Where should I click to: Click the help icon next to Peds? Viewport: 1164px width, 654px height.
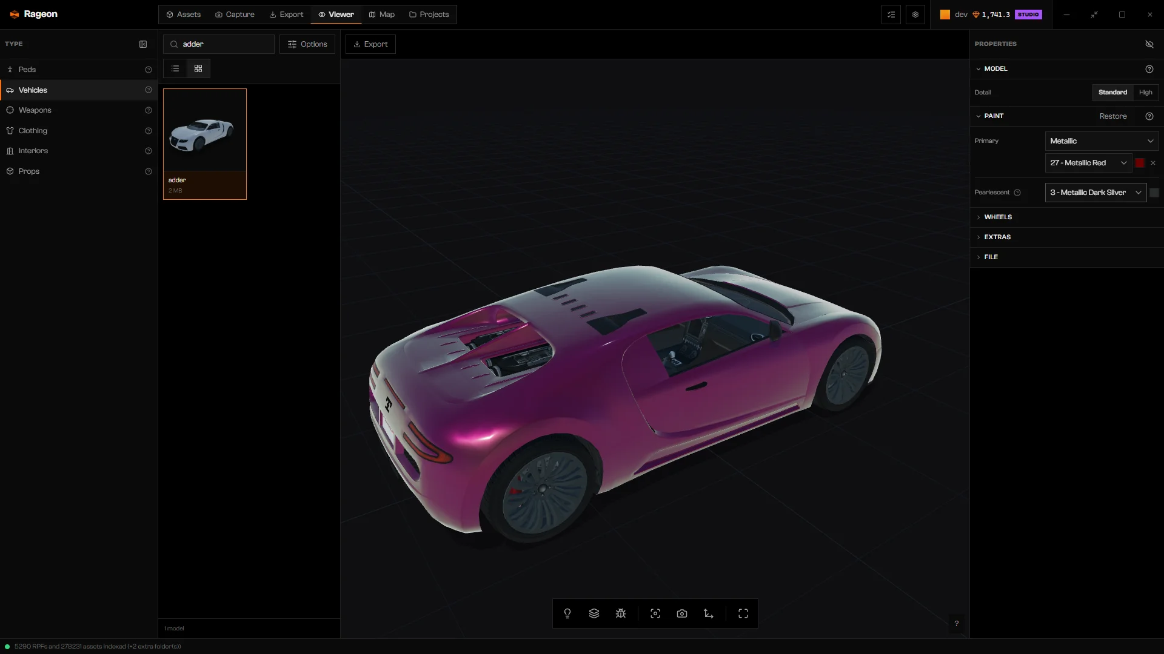(149, 70)
